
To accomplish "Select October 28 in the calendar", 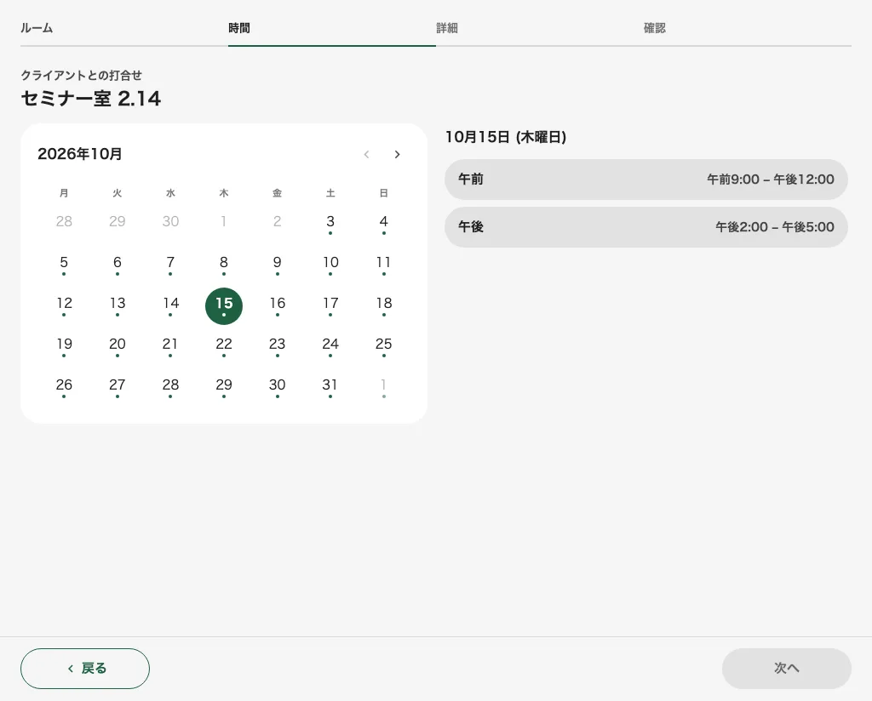I will tap(170, 388).
